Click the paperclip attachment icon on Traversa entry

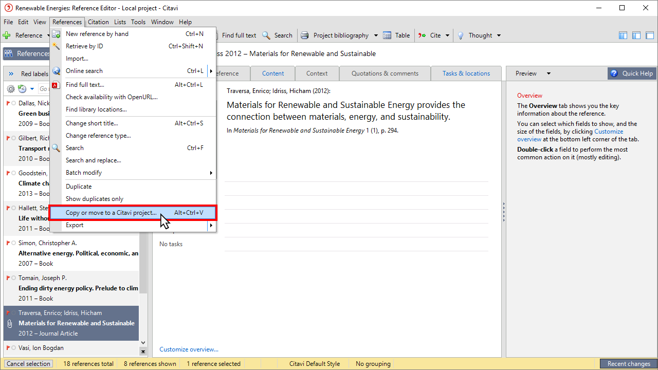[10, 324]
